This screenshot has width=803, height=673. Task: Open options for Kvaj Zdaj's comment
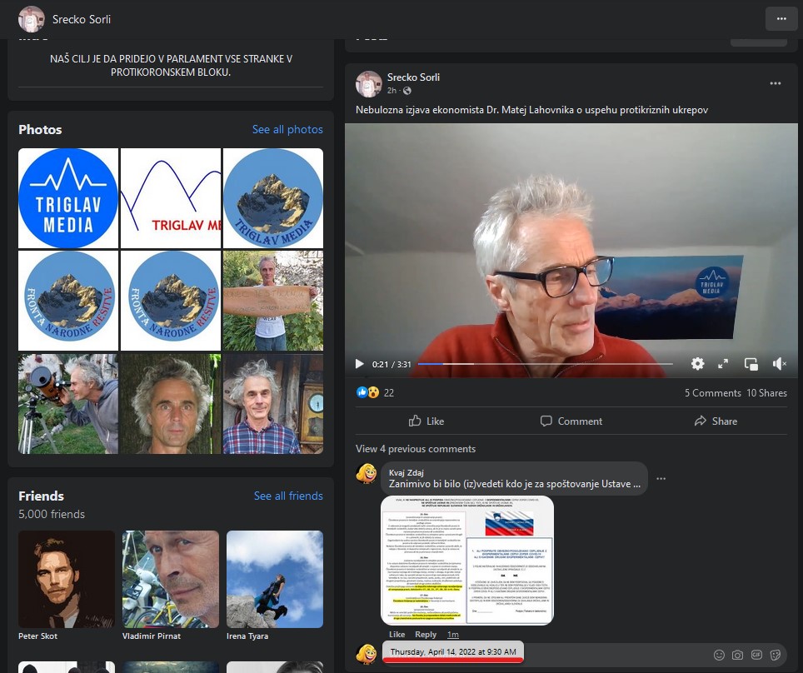click(x=661, y=479)
